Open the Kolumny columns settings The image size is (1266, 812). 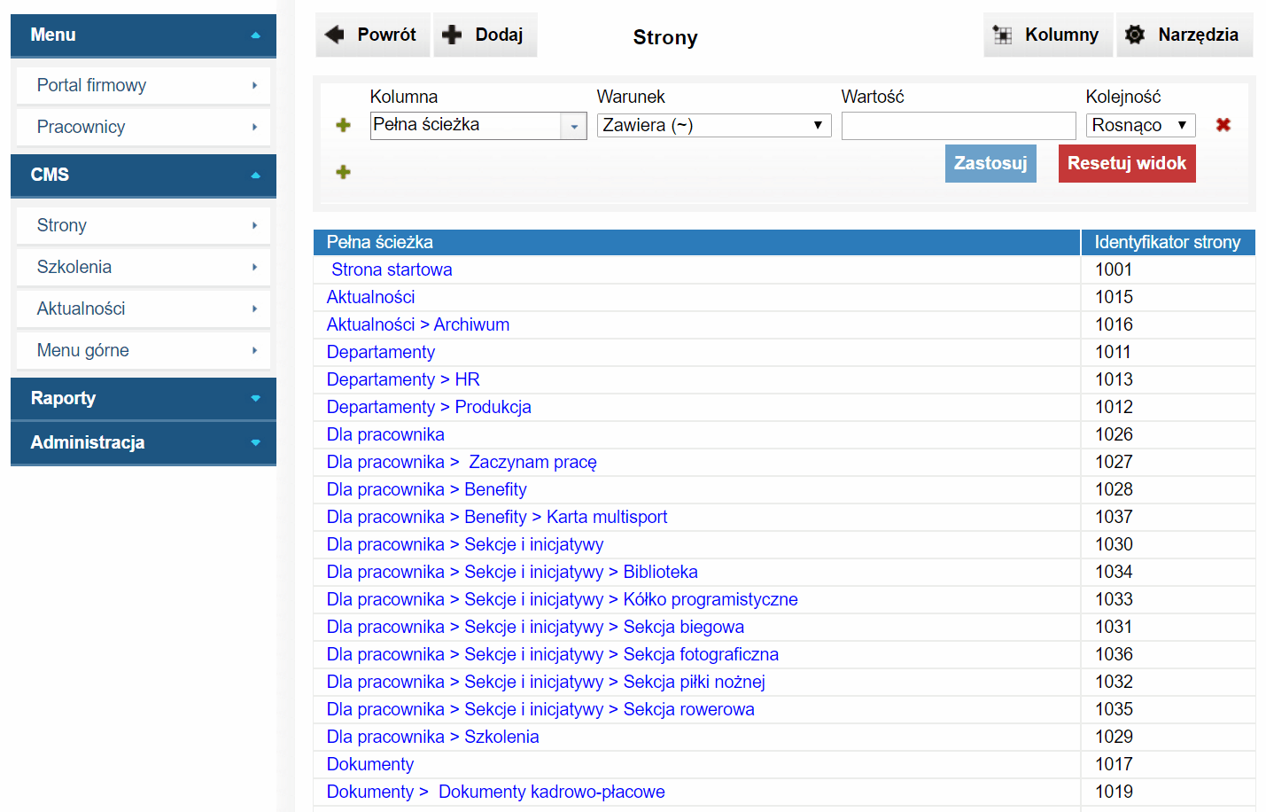tap(1048, 35)
